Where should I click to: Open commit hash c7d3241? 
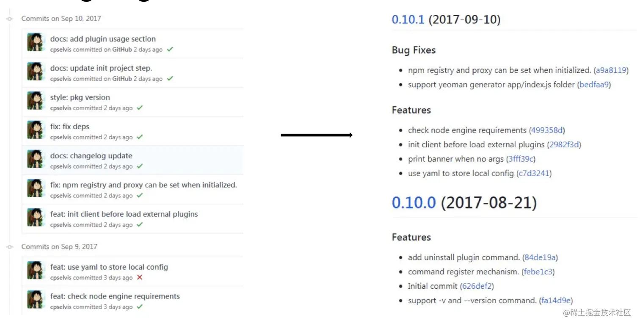point(534,174)
